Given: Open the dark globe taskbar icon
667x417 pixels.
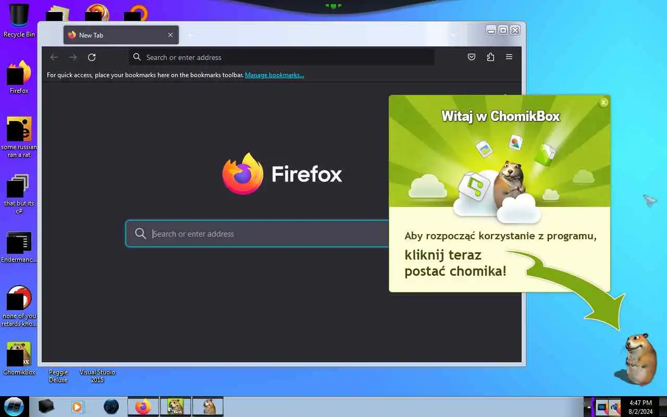Looking at the screenshot, I should click(111, 407).
